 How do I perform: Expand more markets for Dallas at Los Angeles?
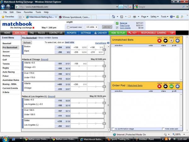(x=52, y=96)
